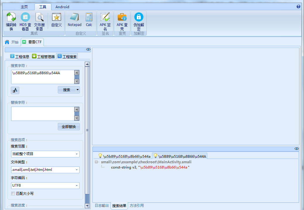304x210 pixels.
Task: Click the 搜索进度 label
Action: (19, 205)
